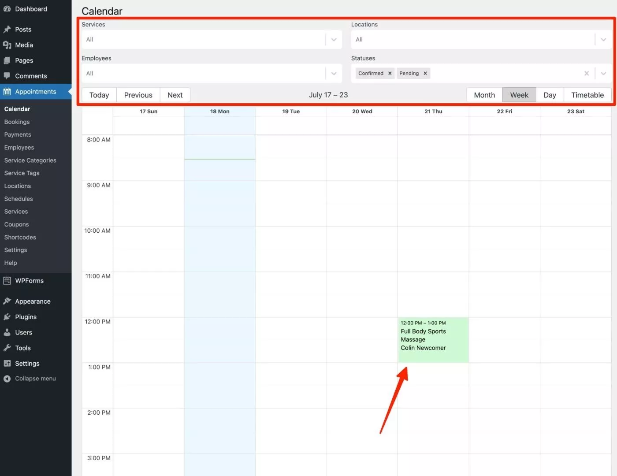
Task: Click the Plugins plug icon
Action: [7, 317]
